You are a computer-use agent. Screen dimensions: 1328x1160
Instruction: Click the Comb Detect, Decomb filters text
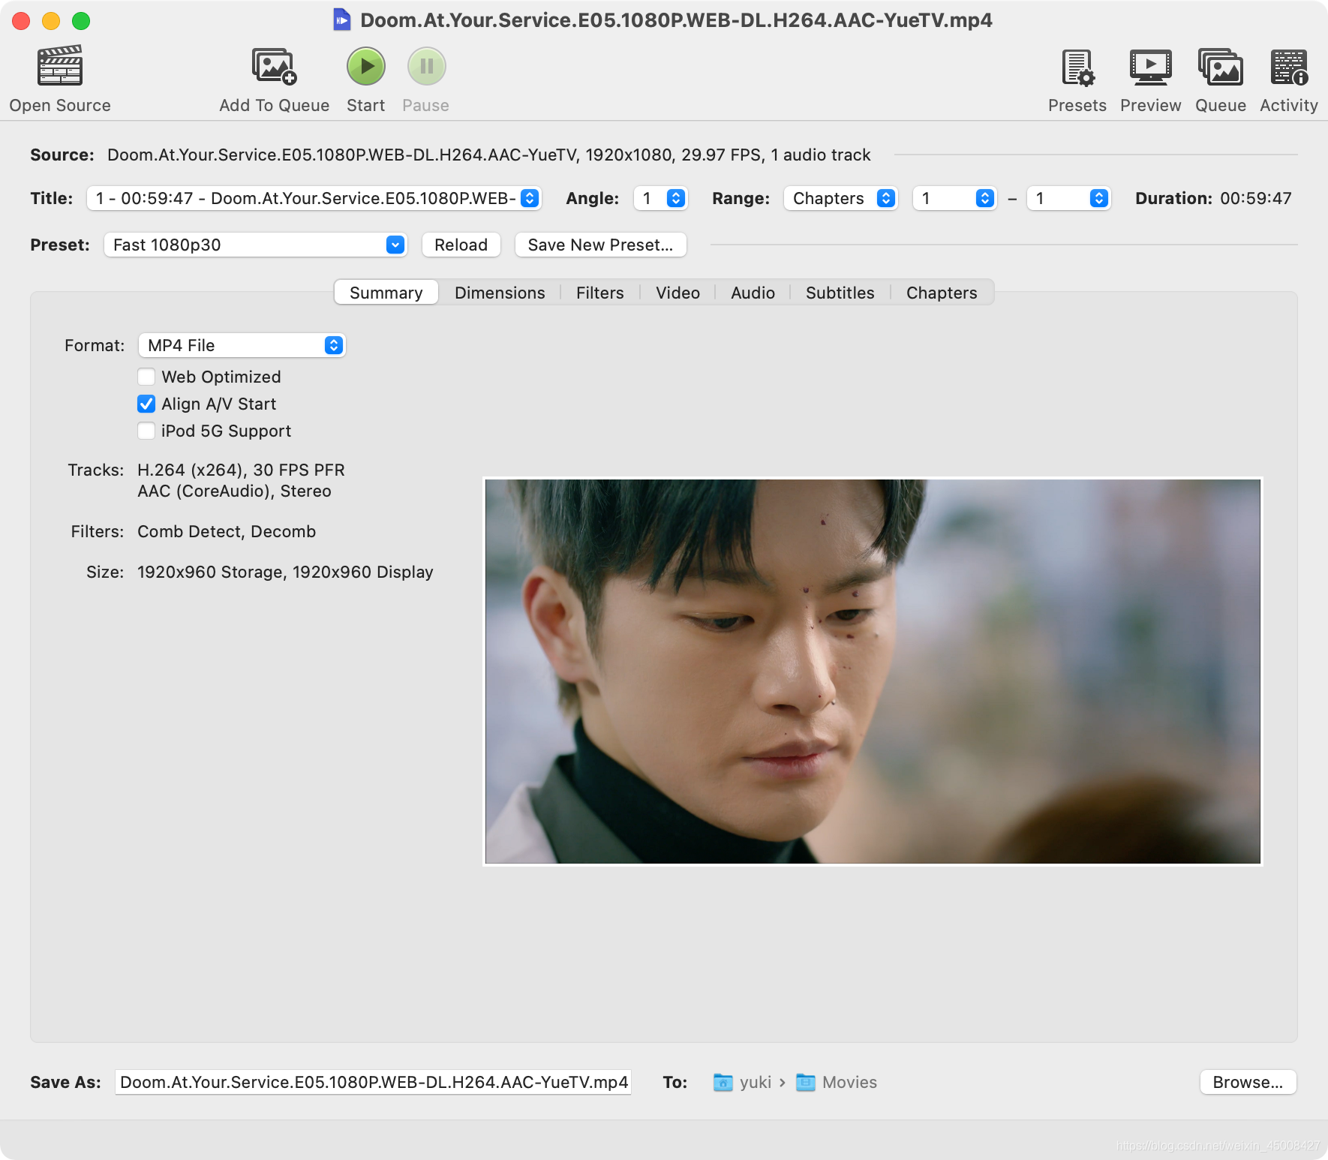(227, 531)
